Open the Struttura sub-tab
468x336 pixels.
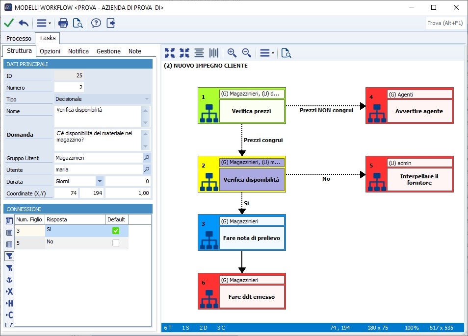point(20,50)
